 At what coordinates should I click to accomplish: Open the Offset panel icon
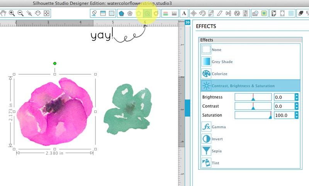[x=264, y=13]
